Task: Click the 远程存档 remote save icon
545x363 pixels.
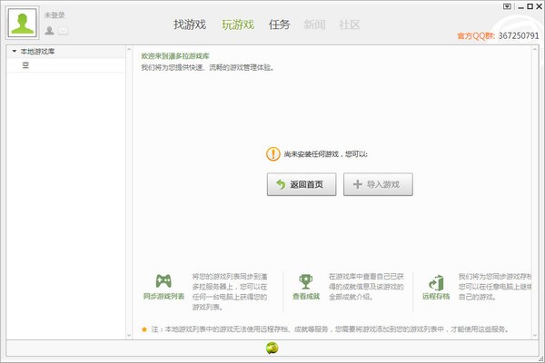Action: click(x=436, y=283)
